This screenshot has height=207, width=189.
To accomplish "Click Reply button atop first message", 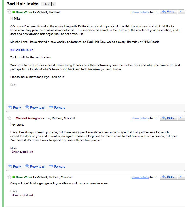I will (x=168, y=12).
